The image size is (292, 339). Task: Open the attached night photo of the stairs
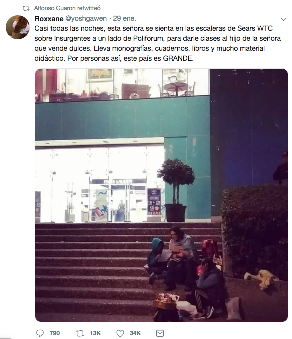(161, 195)
